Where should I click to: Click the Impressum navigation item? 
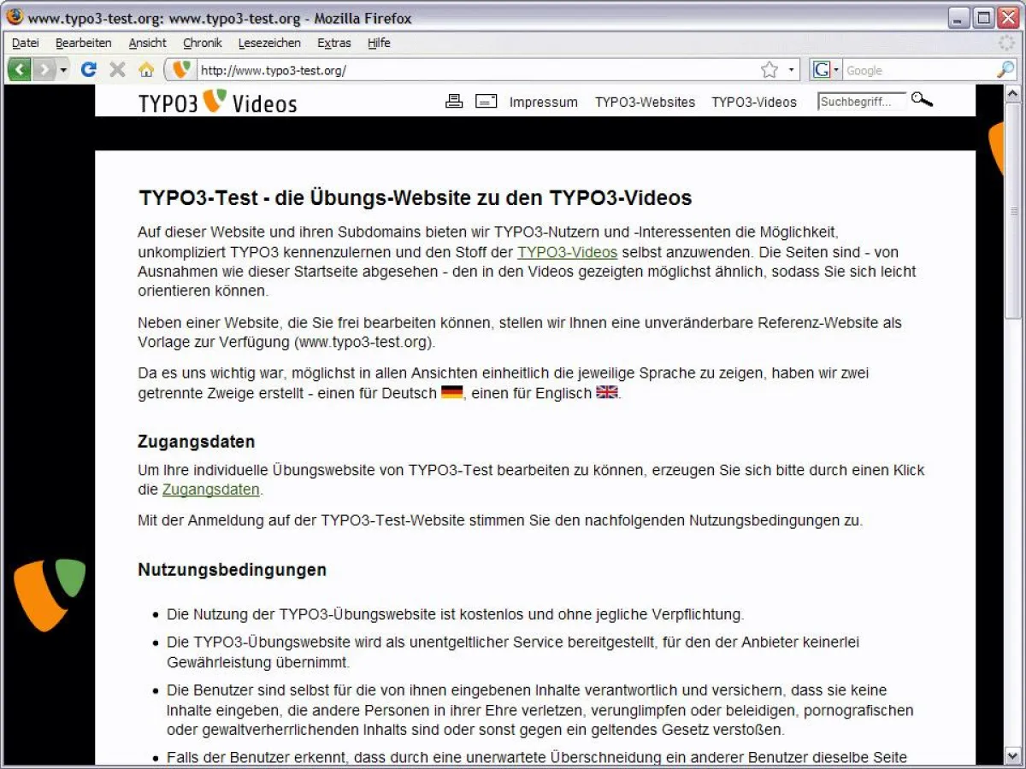(x=544, y=102)
